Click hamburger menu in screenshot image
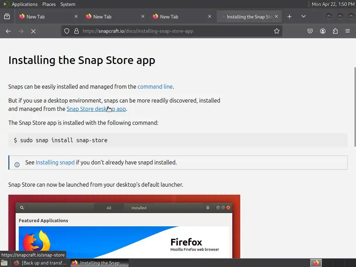356x267 pixels. [208, 208]
